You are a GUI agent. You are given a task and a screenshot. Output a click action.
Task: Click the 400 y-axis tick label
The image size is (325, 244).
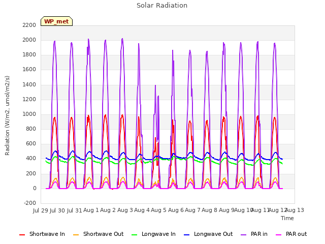[31, 159]
